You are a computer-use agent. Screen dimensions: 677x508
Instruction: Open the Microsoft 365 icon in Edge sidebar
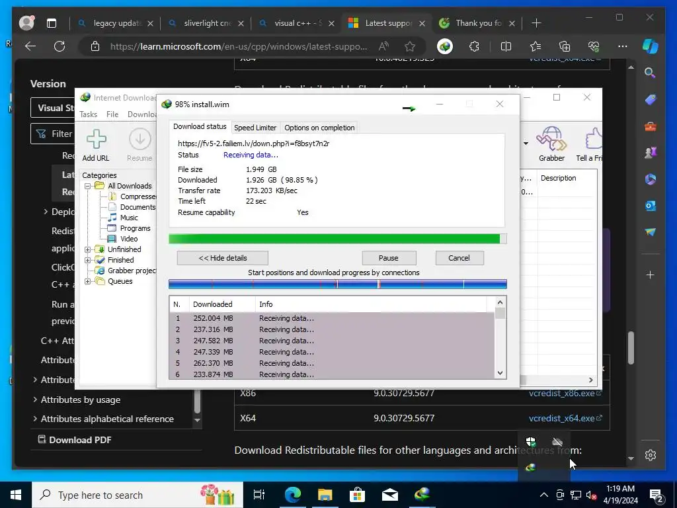coord(651,179)
